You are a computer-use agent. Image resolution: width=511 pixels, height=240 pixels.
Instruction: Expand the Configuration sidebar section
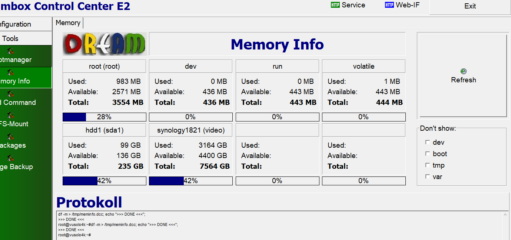click(x=22, y=24)
